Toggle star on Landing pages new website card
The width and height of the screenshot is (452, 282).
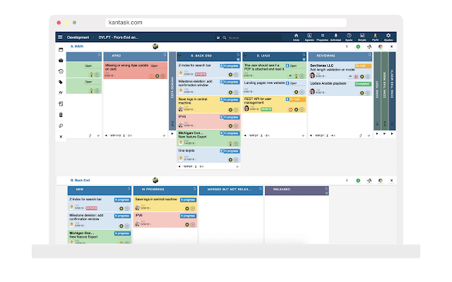(x=296, y=92)
